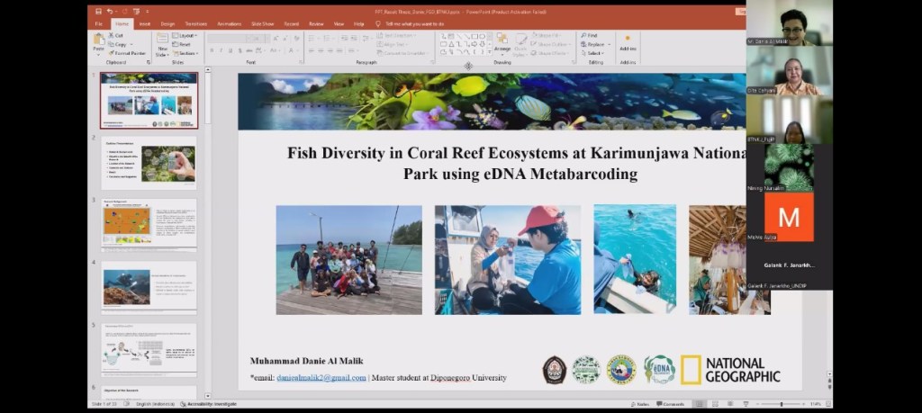Adjust the zoom slider in status bar
Screen dimensions: 922x413
point(780,404)
